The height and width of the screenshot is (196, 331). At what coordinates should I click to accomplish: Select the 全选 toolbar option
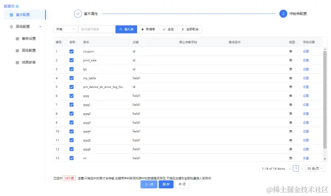tap(168, 29)
